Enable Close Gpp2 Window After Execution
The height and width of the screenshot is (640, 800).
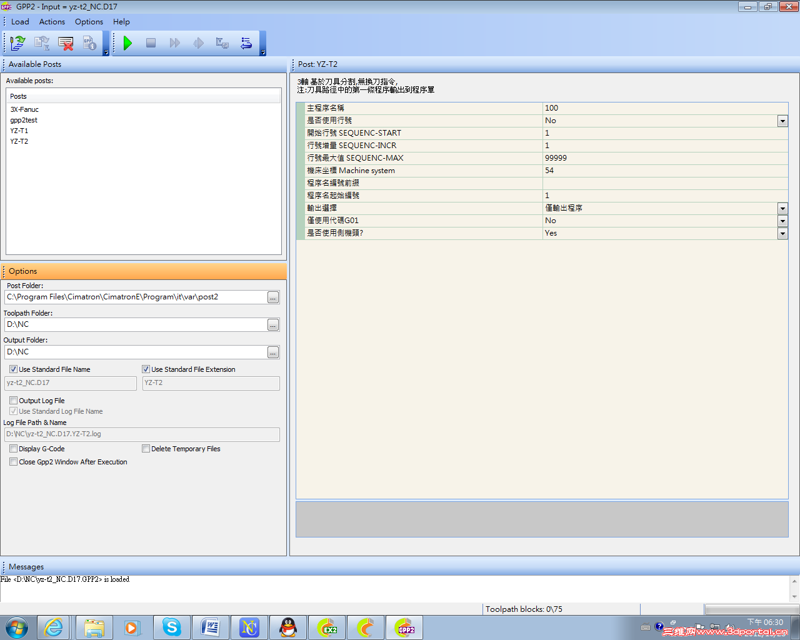coord(13,462)
